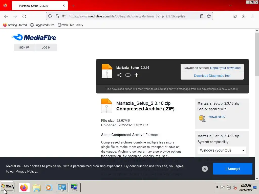
Task: Click the scrollbar up arrow
Action: point(257,31)
